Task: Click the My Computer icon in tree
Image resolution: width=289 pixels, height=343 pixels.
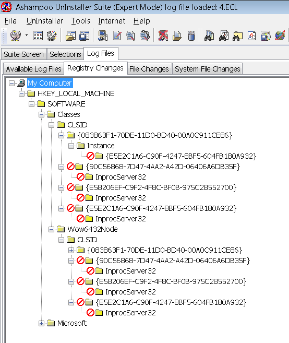Action: 21,83
